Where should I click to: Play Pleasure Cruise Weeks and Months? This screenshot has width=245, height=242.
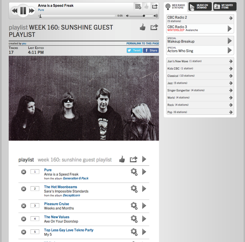point(144,206)
